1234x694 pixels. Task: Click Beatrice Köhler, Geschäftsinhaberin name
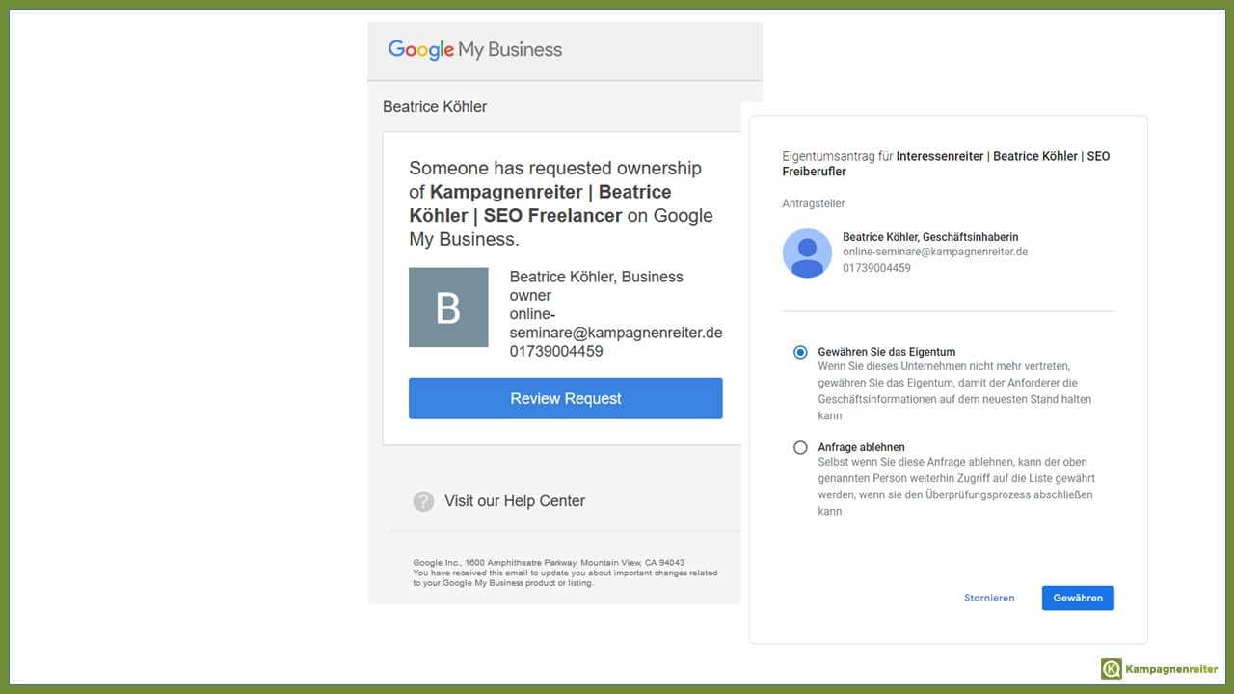(930, 236)
